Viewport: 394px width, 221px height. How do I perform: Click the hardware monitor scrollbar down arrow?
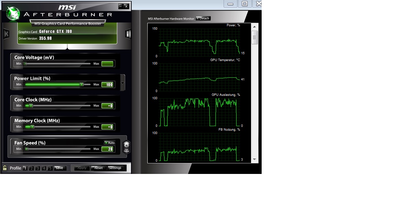pyautogui.click(x=254, y=159)
